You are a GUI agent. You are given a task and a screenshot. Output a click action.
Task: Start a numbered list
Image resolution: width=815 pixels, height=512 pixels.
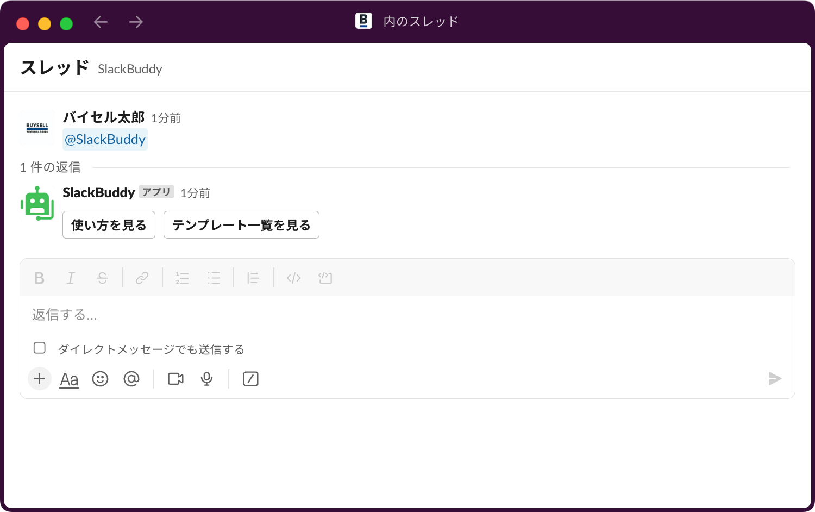tap(182, 278)
